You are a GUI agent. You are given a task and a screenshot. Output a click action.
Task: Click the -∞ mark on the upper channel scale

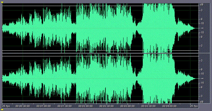pyautogui.click(x=202, y=28)
